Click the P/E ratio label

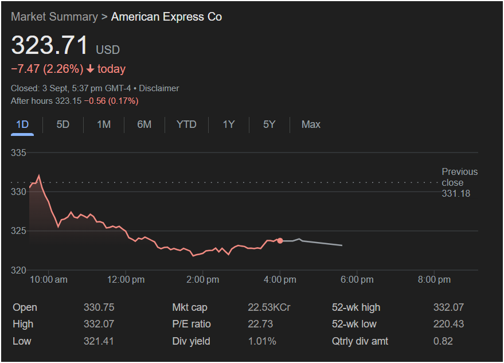[192, 324]
